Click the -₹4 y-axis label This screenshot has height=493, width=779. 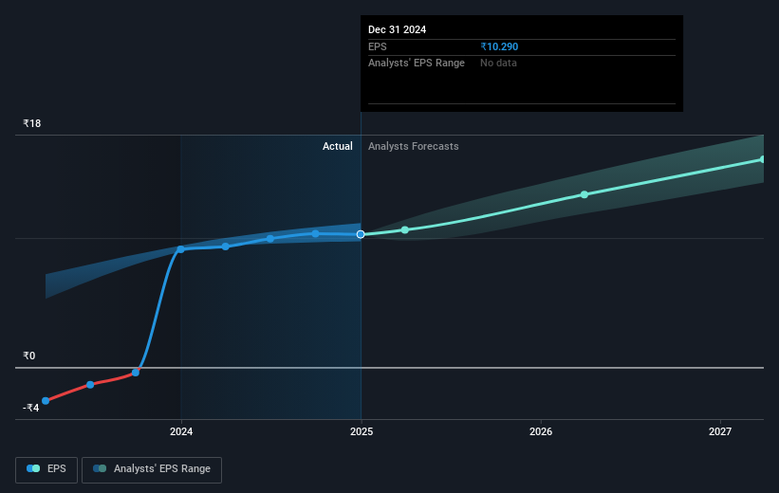pos(30,408)
